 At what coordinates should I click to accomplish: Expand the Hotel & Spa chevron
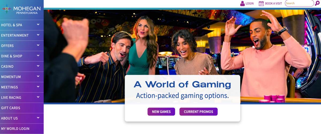click(x=38, y=24)
